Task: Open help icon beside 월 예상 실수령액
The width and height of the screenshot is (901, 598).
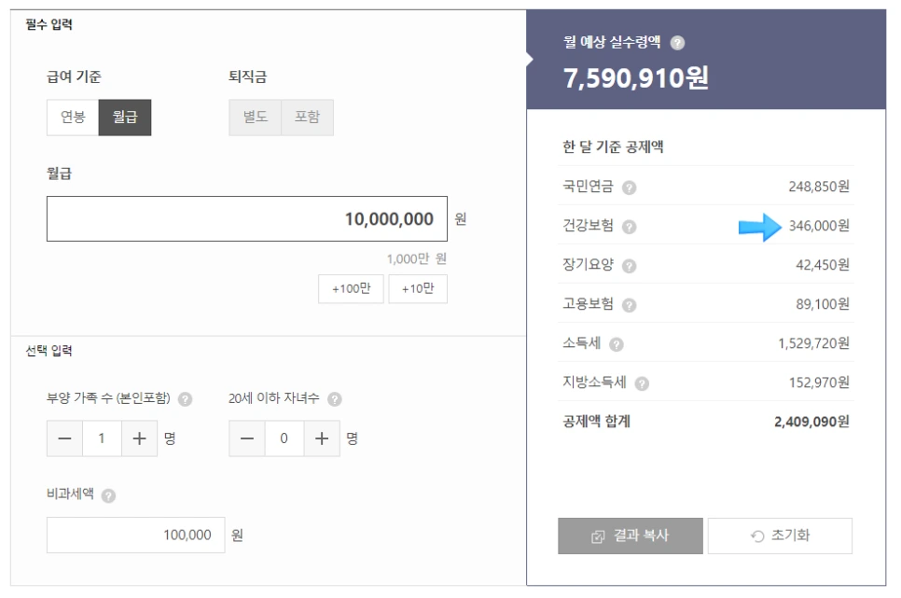Action: pyautogui.click(x=677, y=43)
